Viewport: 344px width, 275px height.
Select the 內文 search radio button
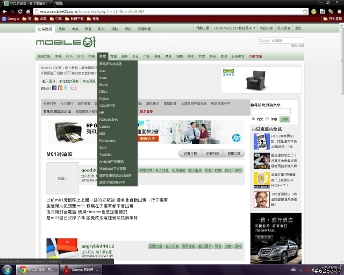click(x=253, y=119)
